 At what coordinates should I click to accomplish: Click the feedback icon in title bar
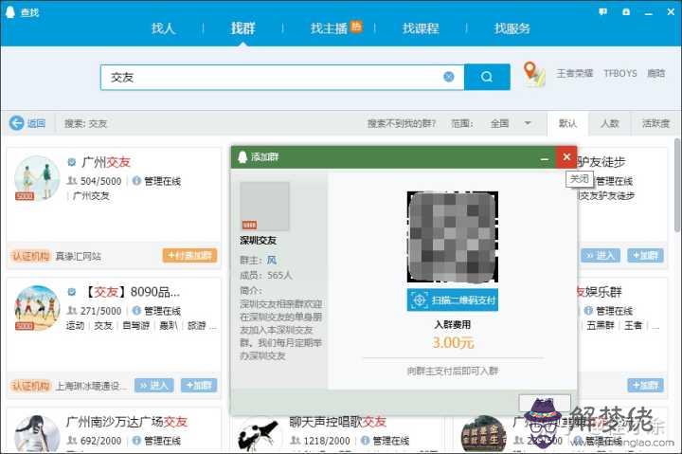(602, 11)
